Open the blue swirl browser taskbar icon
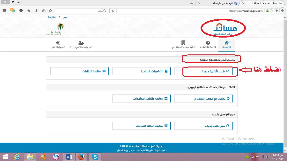This screenshot has height=161, width=287. pyautogui.click(x=56, y=157)
